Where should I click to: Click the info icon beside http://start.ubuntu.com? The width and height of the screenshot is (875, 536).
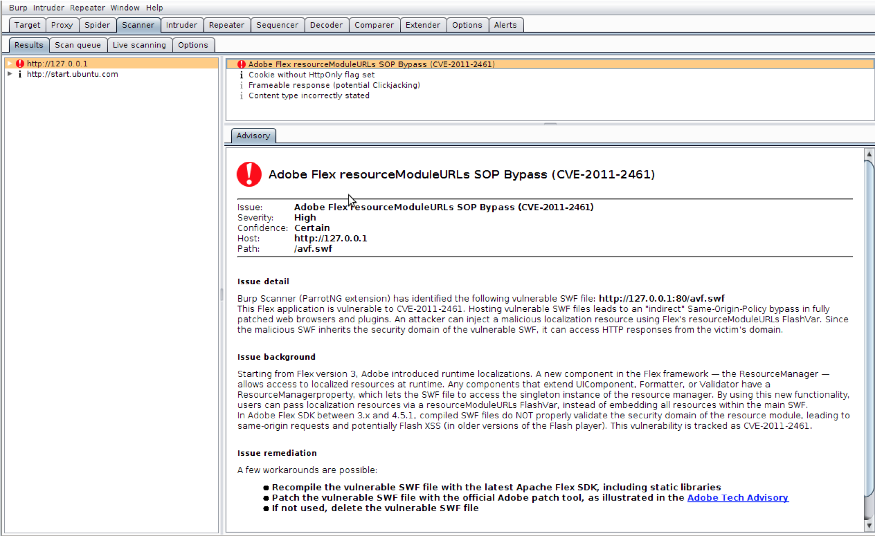click(x=20, y=74)
